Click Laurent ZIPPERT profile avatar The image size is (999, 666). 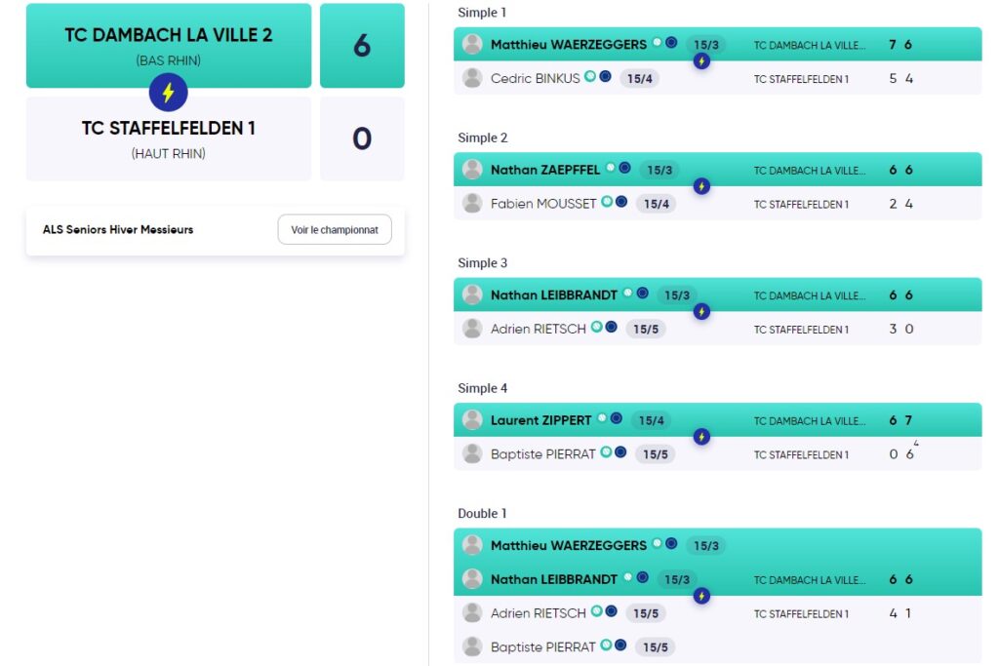coord(472,419)
